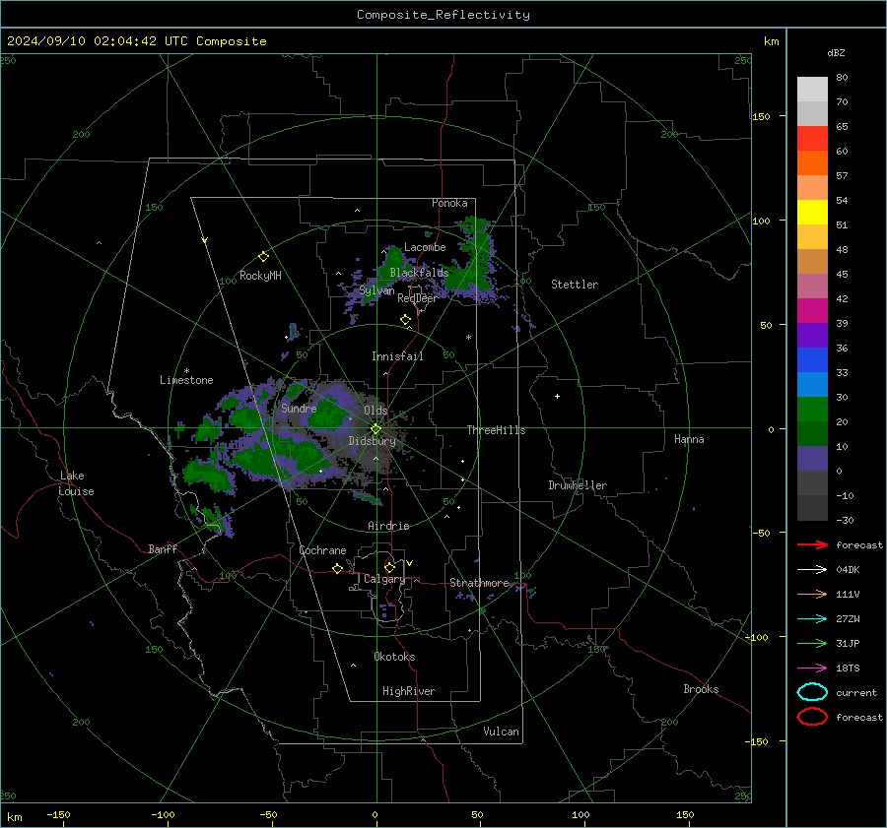Click the Innisfail city label
The width and height of the screenshot is (887, 828).
click(397, 356)
